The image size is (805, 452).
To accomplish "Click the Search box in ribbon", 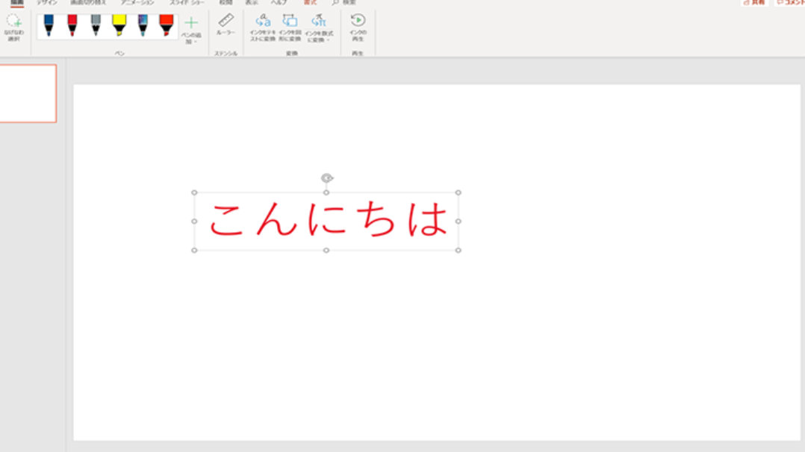I will point(344,2).
